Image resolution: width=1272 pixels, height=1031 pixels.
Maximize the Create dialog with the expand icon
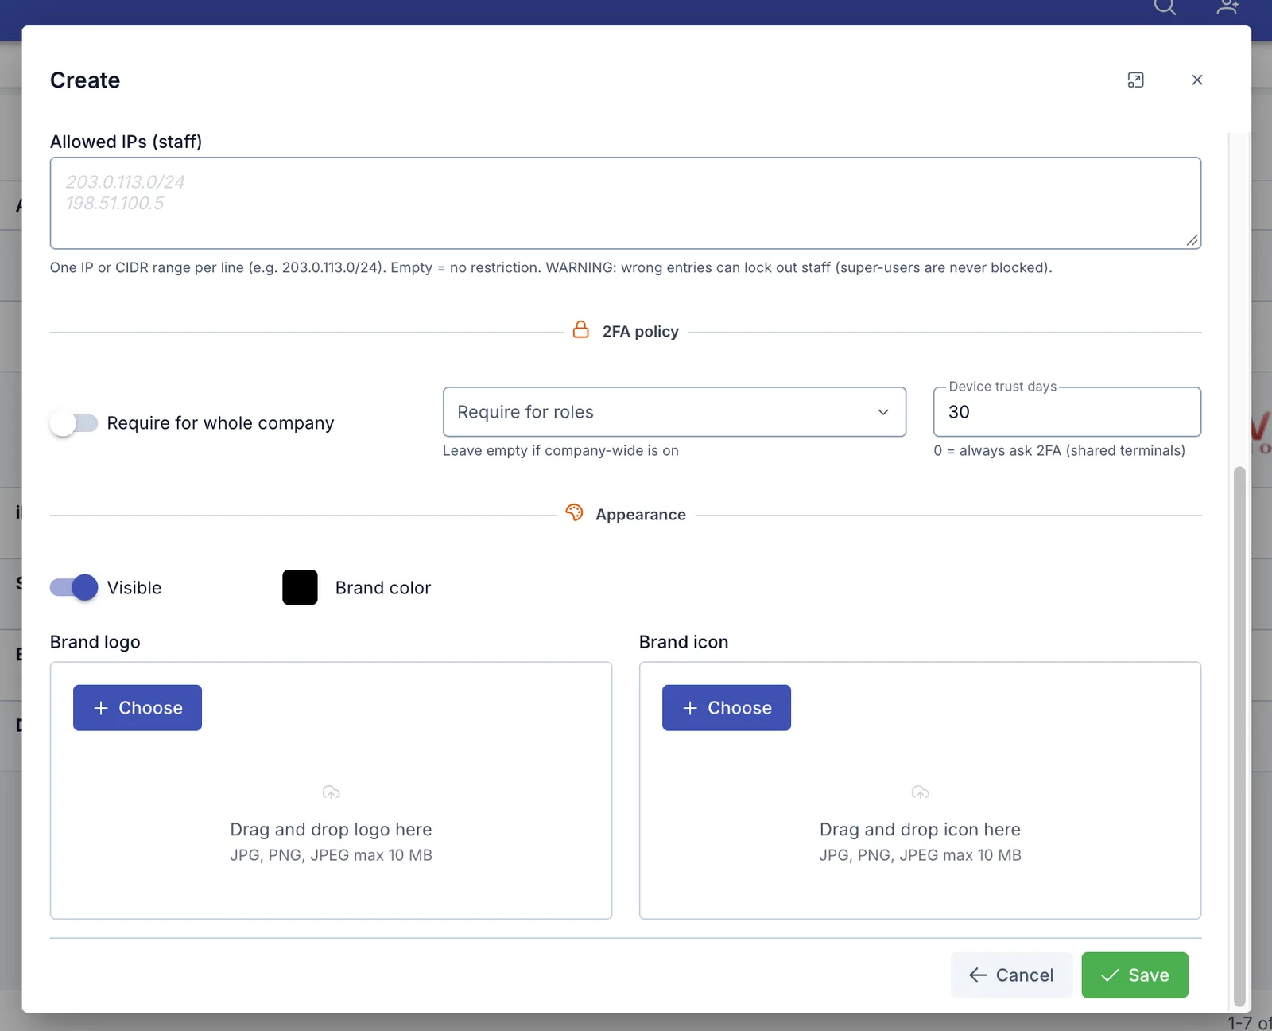(x=1135, y=80)
